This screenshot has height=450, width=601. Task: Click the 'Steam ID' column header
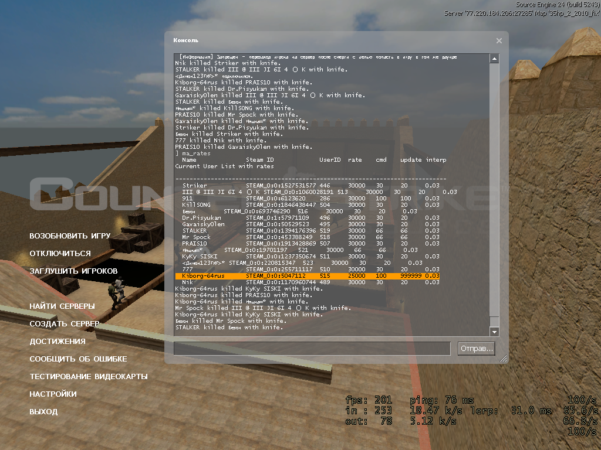point(260,160)
